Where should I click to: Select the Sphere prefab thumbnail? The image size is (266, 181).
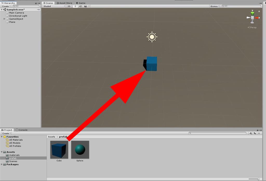80,149
